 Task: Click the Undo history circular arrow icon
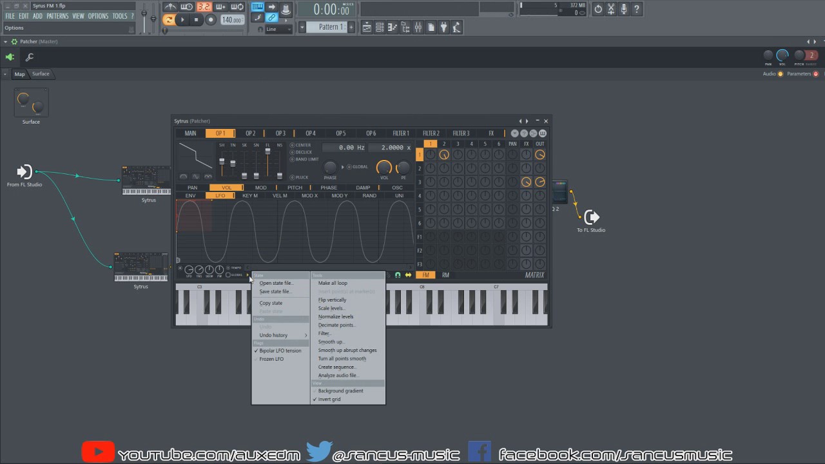[598, 9]
